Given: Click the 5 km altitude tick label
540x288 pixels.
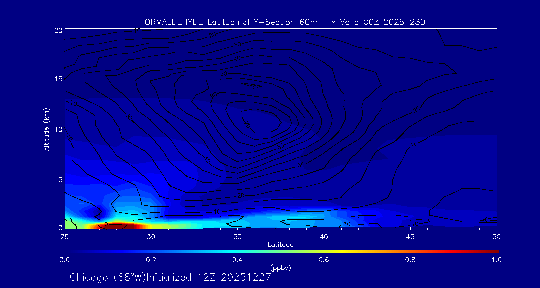Looking at the screenshot, I should [59, 179].
